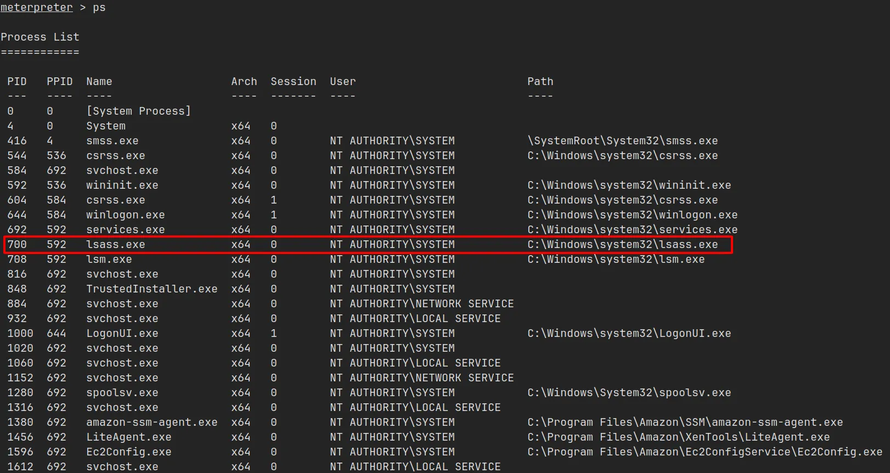Image resolution: width=890 pixels, height=473 pixels.
Task: Click the lsass.exe path C:\Windows\system32\lsass.exe
Action: pyautogui.click(x=622, y=245)
